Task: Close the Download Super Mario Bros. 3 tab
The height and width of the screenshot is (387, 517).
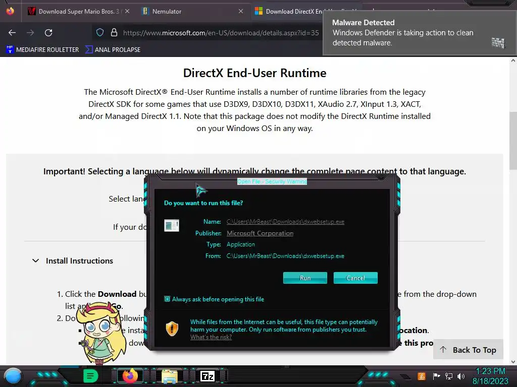Action: [x=127, y=11]
